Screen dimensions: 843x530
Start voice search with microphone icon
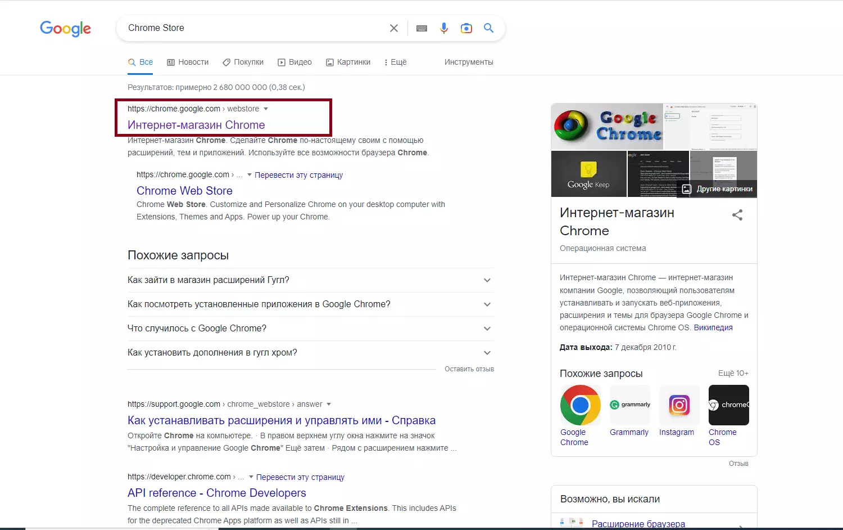point(444,28)
